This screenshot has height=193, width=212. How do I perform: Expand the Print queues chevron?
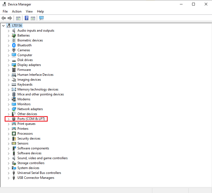click(x=8, y=124)
